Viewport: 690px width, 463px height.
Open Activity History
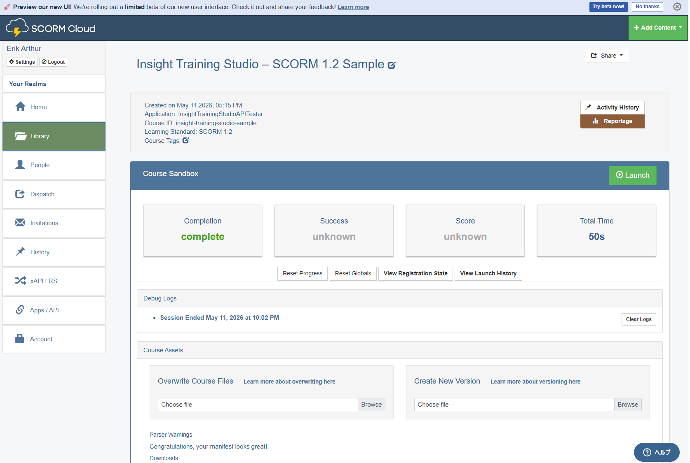coord(613,107)
